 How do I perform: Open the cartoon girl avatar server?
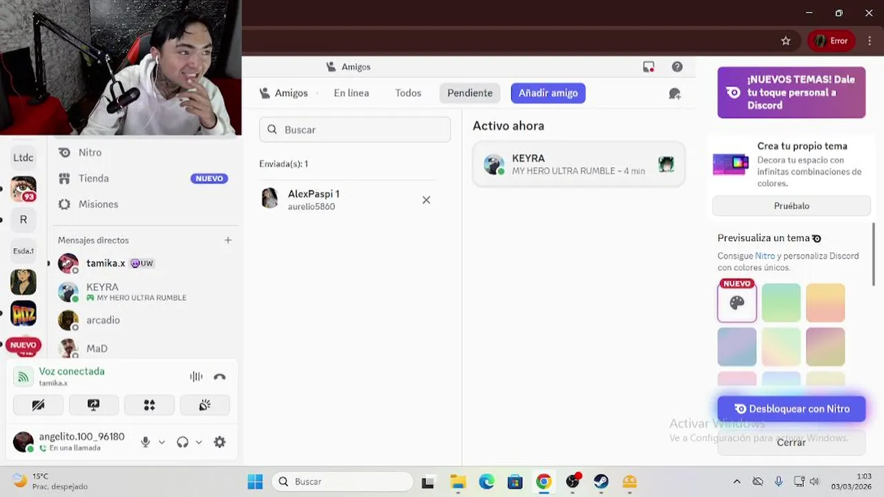[x=23, y=282]
